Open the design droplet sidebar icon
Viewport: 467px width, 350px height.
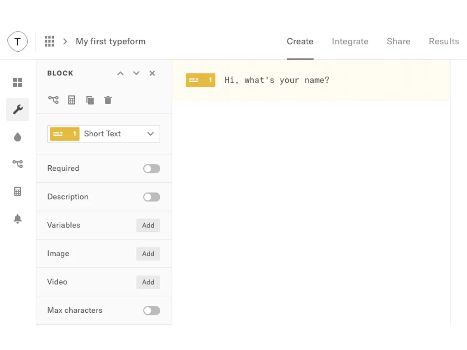(x=18, y=137)
